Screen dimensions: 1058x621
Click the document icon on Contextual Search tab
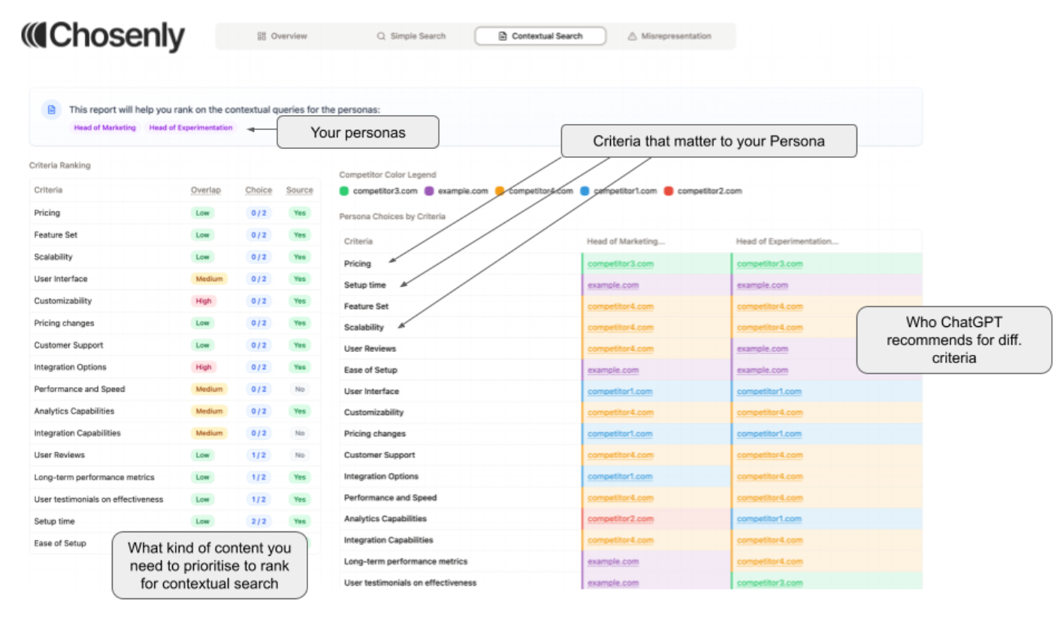pos(503,36)
